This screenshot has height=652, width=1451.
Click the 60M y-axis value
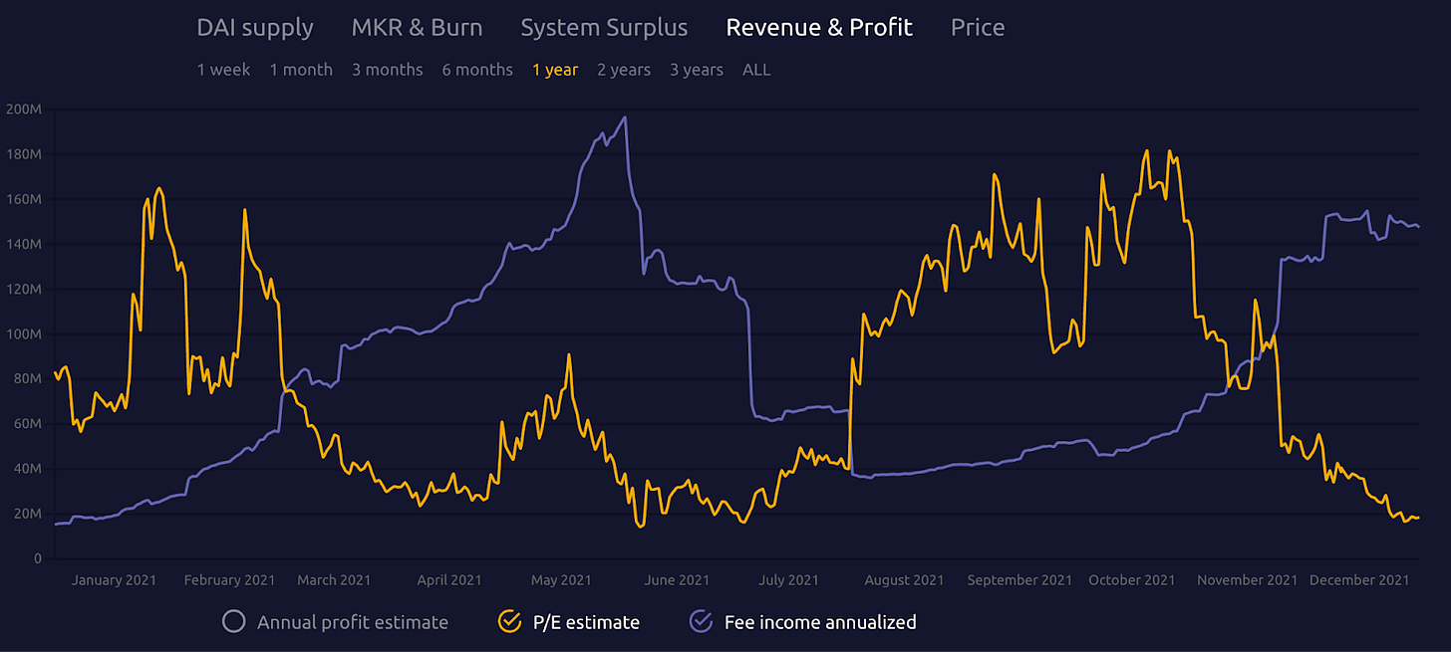pos(26,424)
